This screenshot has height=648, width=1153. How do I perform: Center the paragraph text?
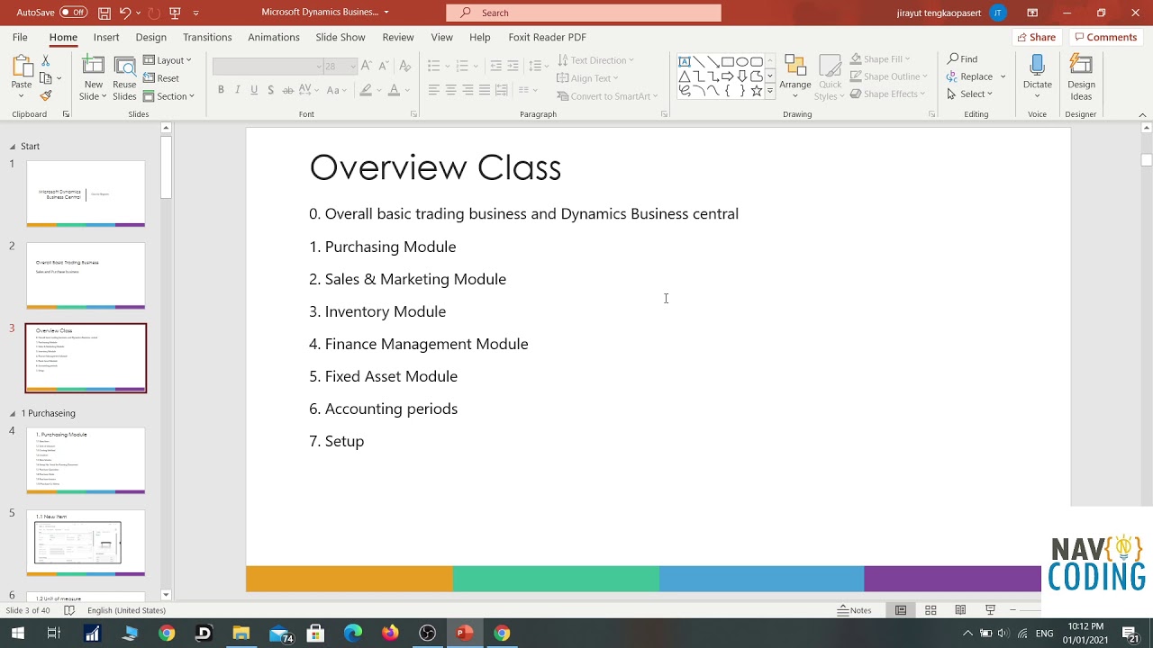click(x=450, y=90)
